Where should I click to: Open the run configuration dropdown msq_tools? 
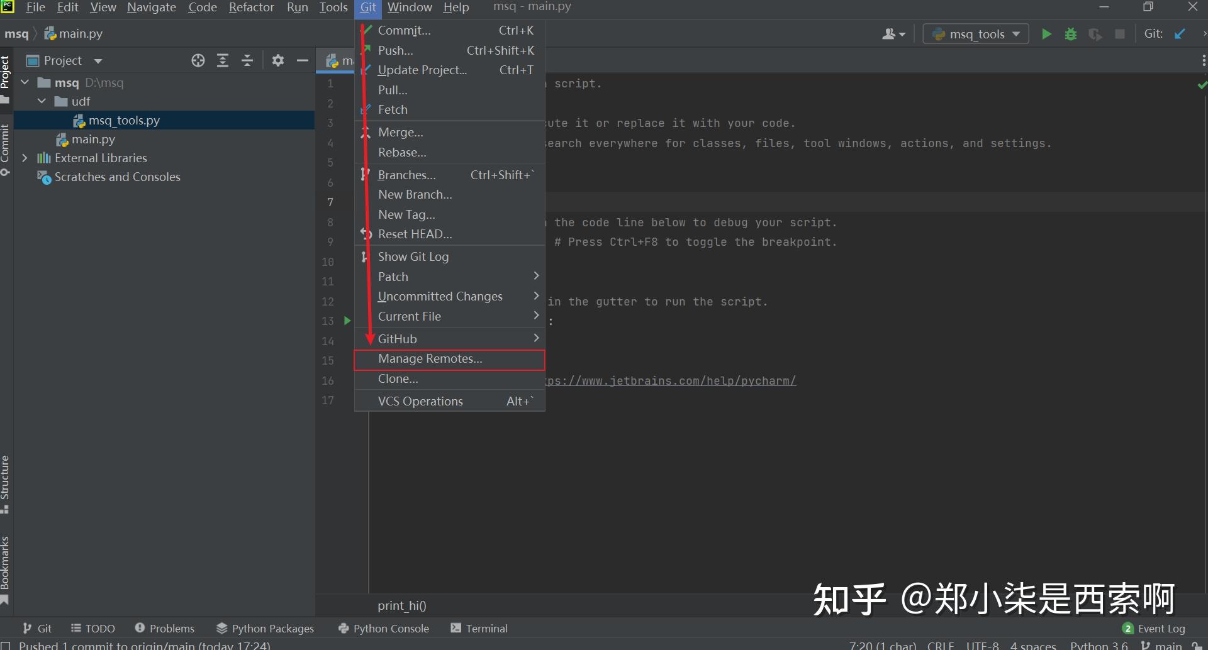pos(975,34)
